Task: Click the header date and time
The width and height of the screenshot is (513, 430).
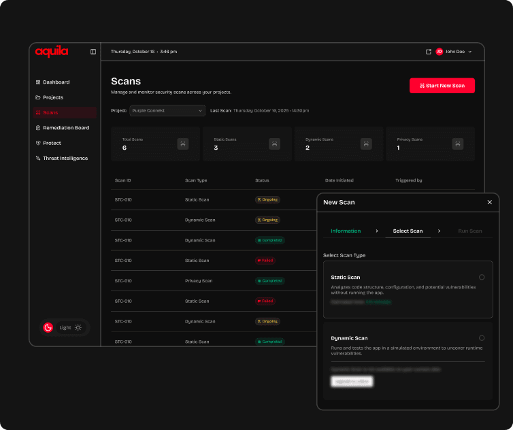Action: (144, 52)
